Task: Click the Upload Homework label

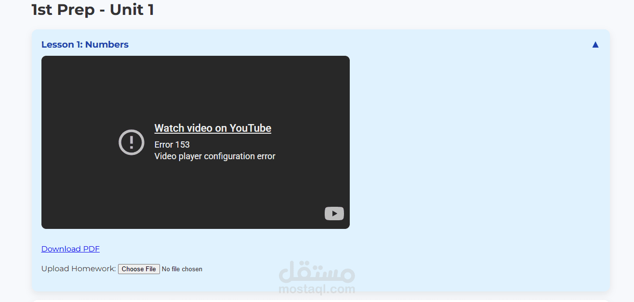Action: 79,269
